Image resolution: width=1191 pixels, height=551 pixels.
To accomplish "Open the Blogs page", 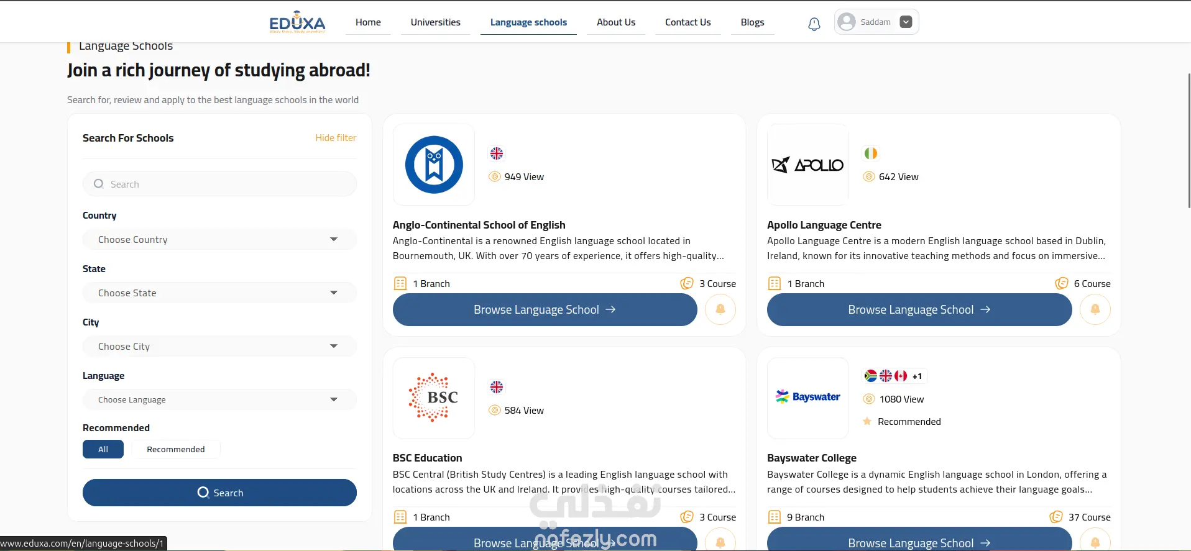I will pos(752,22).
